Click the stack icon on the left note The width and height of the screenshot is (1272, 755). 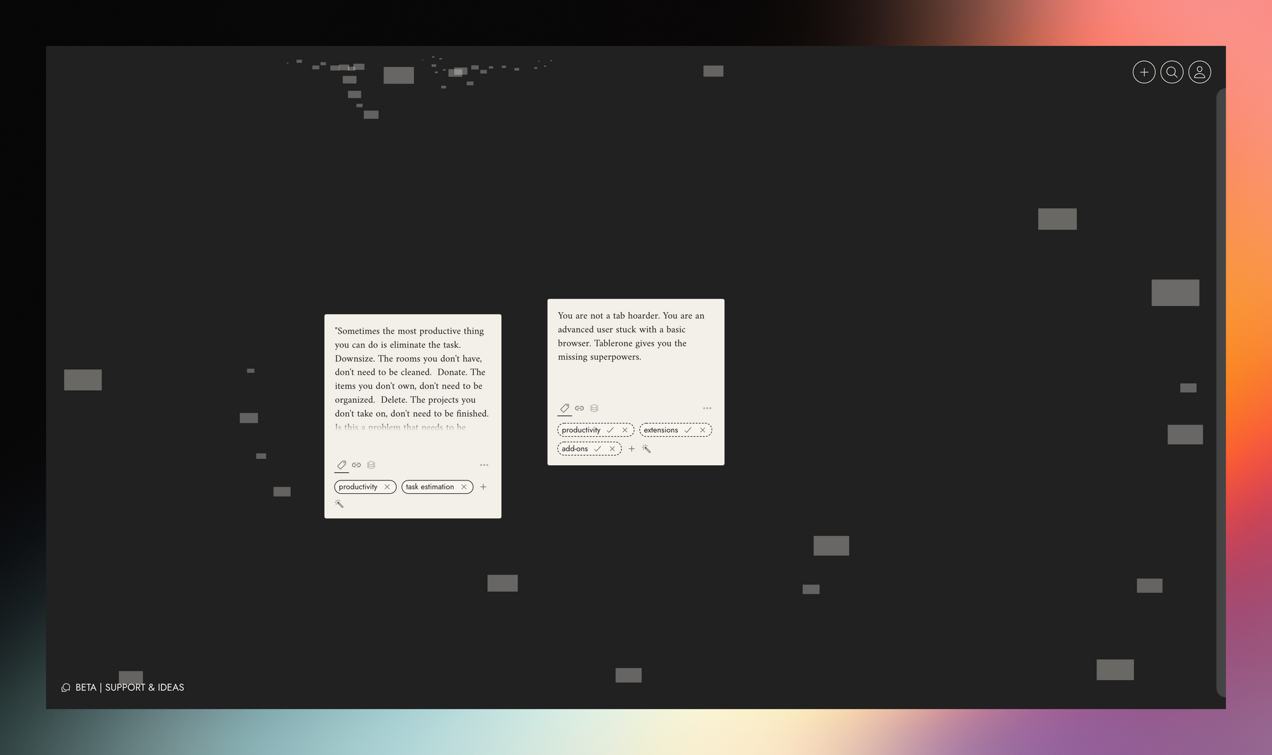pos(371,465)
